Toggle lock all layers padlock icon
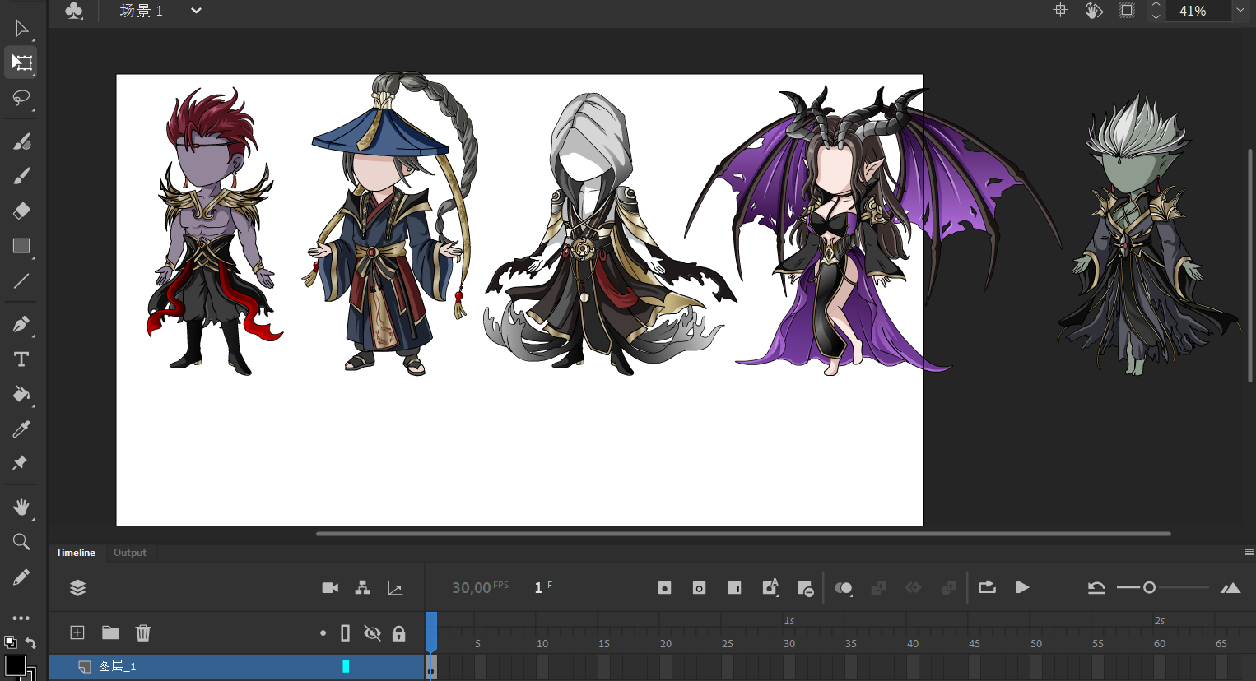 point(398,633)
